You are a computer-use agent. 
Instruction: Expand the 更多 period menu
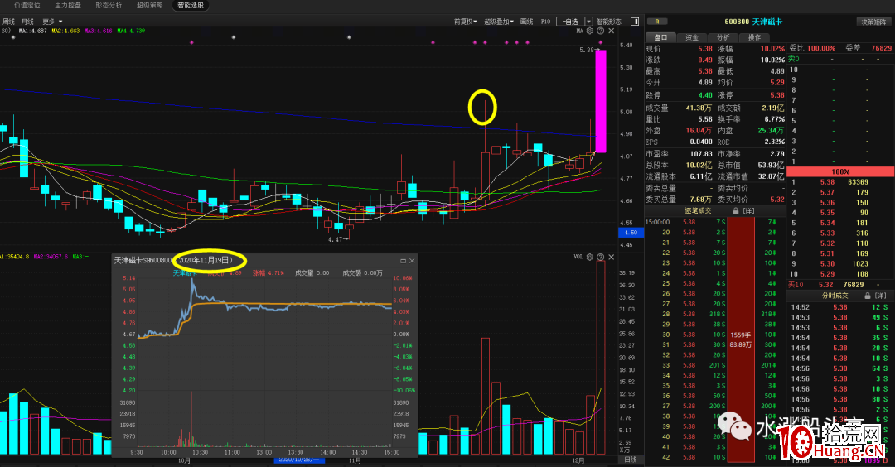click(51, 22)
